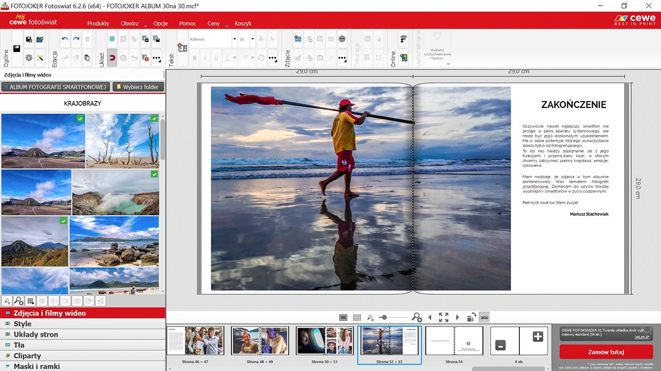Screen dimensions: 661x371
Task: Select the Zdjęcia i filmy wideo section
Action: pos(83,313)
